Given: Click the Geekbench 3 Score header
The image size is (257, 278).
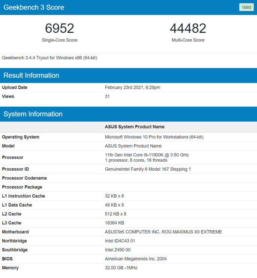Looking at the screenshot, I should (34, 7).
